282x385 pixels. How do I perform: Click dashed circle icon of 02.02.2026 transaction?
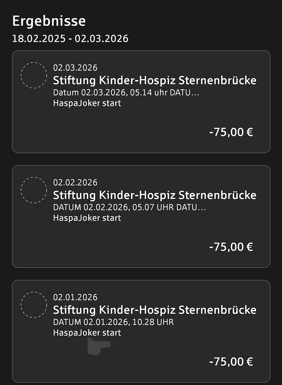point(34,190)
